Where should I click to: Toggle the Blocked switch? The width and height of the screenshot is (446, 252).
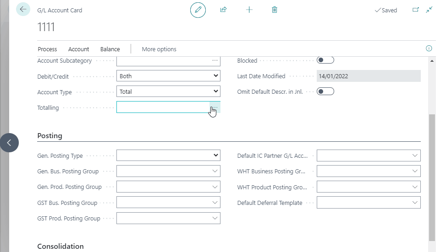click(325, 60)
